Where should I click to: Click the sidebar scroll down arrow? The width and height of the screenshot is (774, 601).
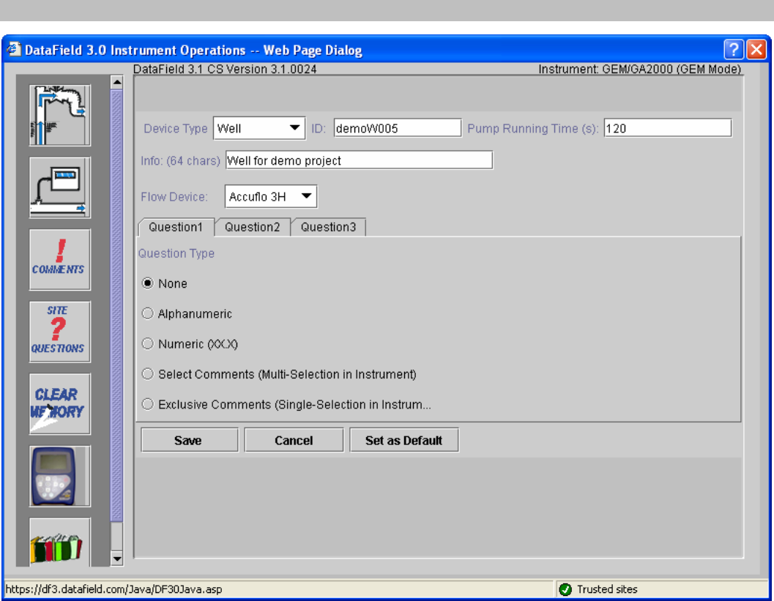click(x=116, y=559)
